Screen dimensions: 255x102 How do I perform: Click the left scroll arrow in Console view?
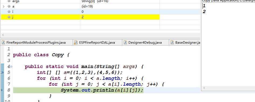(x=204, y=88)
